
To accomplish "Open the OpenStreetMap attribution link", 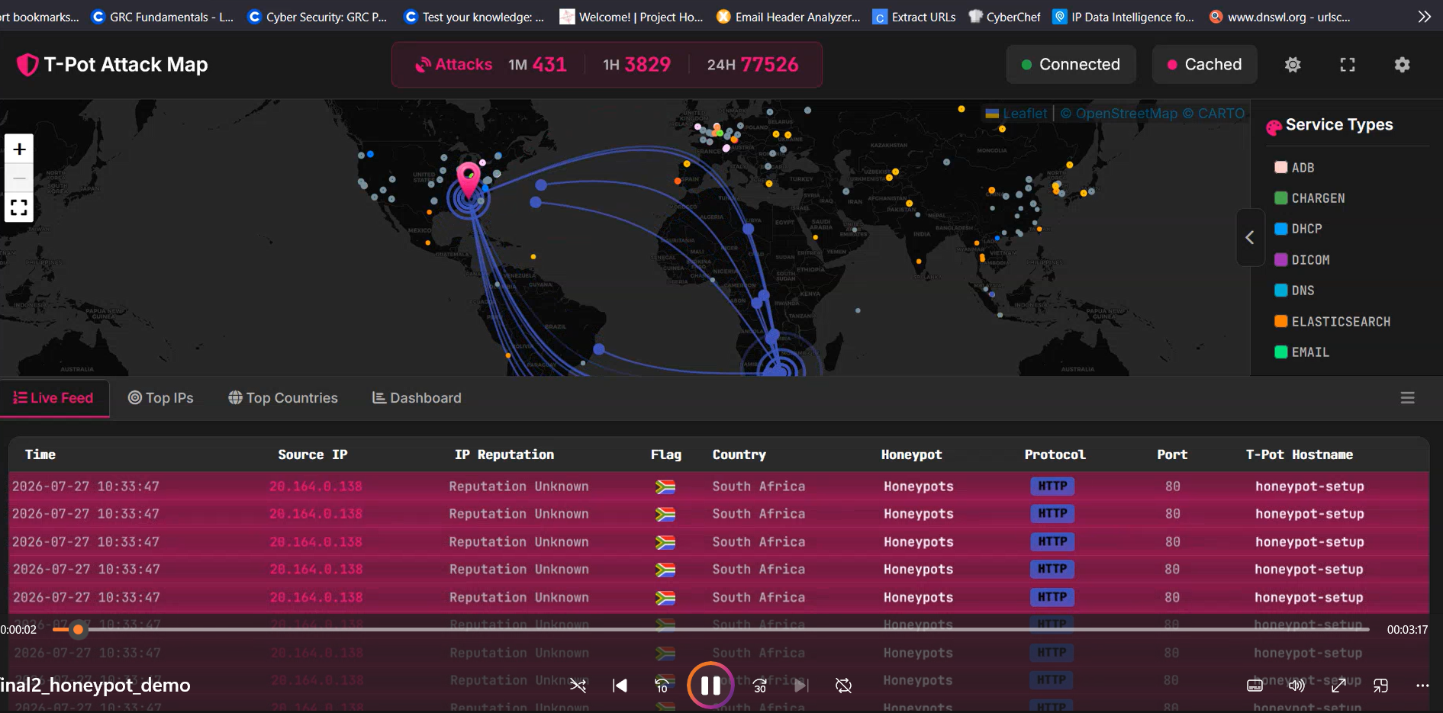I will pos(1119,114).
